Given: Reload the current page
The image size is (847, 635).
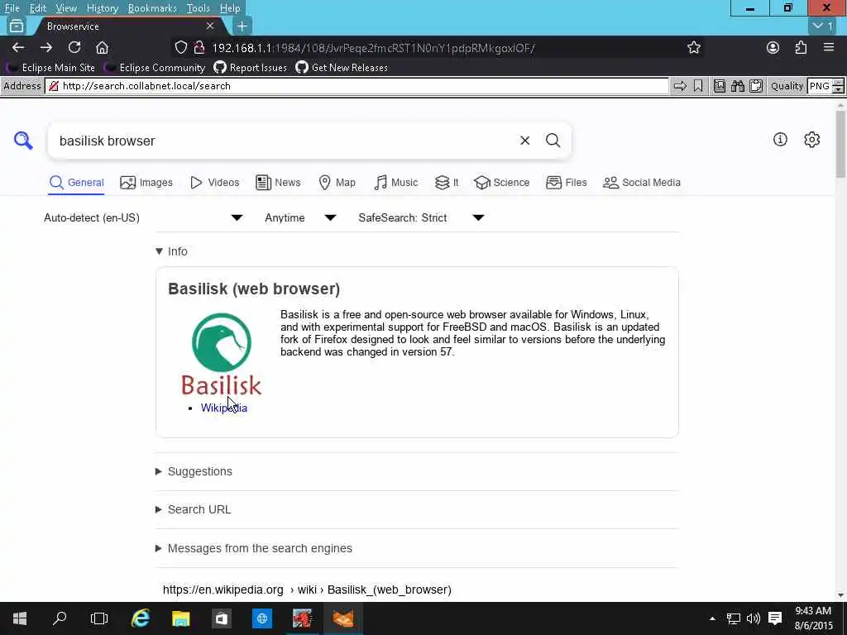Looking at the screenshot, I should [x=74, y=47].
